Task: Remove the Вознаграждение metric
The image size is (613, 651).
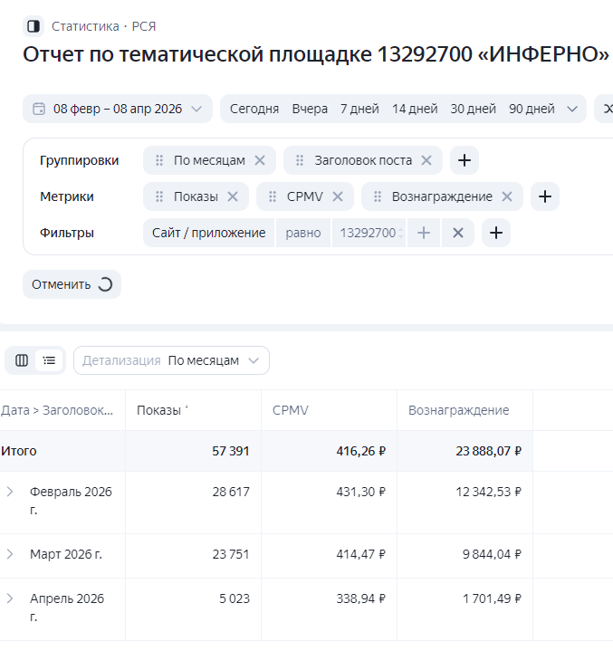Action: pyautogui.click(x=507, y=196)
